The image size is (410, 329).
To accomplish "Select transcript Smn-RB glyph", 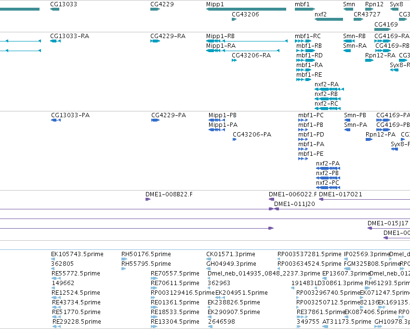I will point(349,41).
